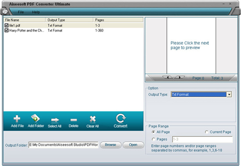
Task: Select the file1.pdf file name
Action: click(x=15, y=25)
